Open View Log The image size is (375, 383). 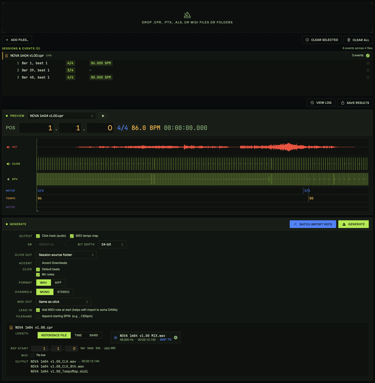321,103
